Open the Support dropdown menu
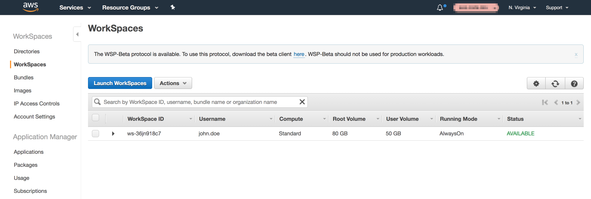Viewport: 591px width, 199px height. coord(557,8)
